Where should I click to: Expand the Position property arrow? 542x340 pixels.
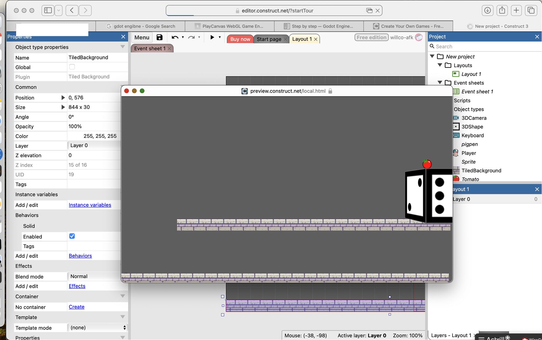pyautogui.click(x=63, y=98)
